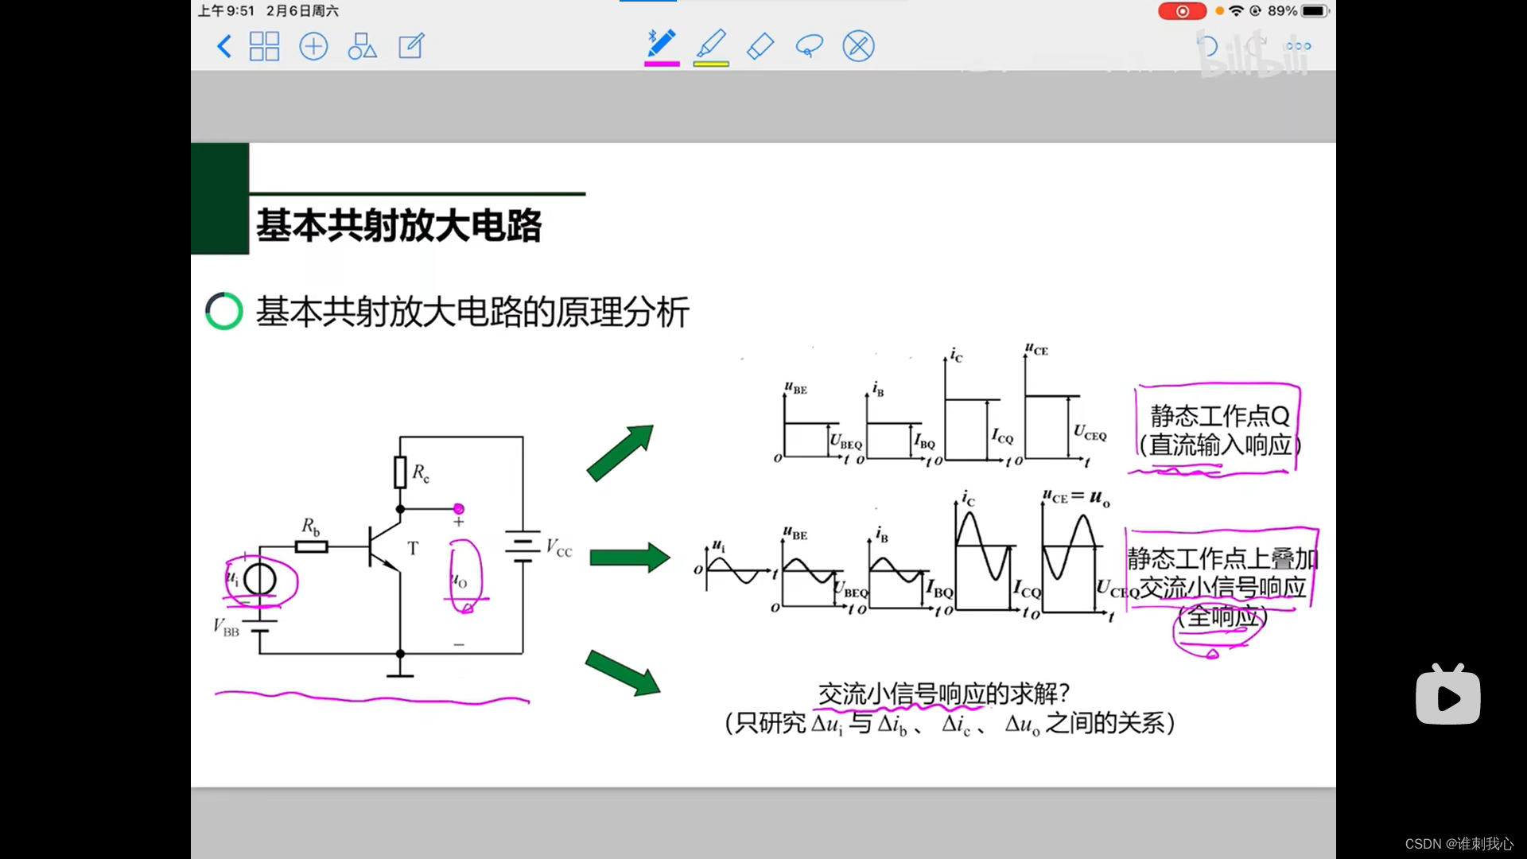Select the eraser tool
1527x859 pixels.
pos(760,46)
